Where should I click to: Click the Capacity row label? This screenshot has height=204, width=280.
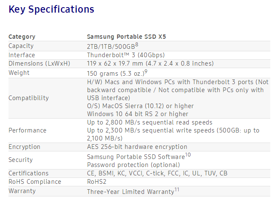point(21,46)
